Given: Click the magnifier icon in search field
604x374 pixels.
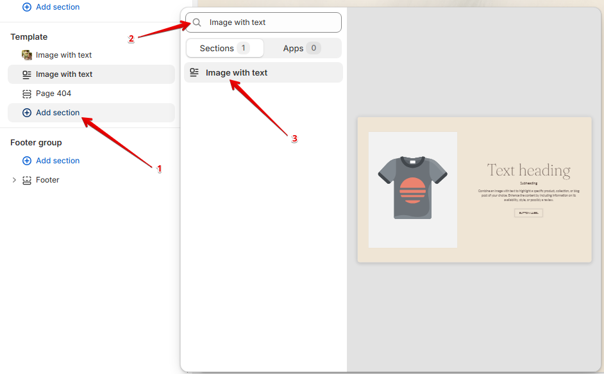Looking at the screenshot, I should (x=197, y=22).
